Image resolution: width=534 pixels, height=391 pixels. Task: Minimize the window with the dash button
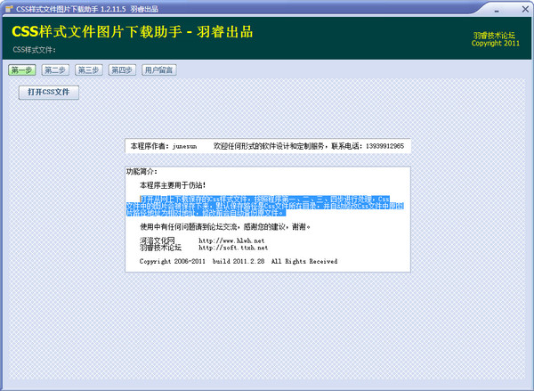[497, 11]
